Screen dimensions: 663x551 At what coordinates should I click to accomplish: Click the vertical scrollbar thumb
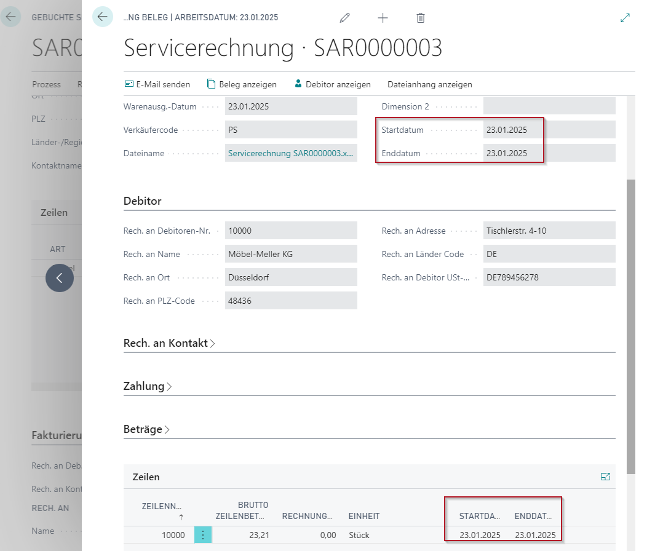click(x=631, y=326)
